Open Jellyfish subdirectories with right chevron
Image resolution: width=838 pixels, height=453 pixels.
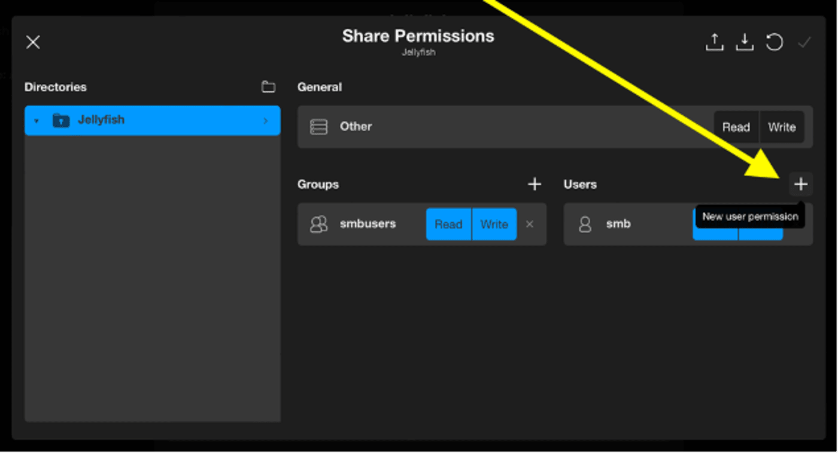(x=266, y=121)
